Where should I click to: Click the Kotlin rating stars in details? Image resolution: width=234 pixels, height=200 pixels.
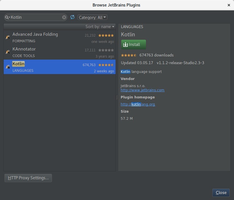tap(129, 55)
